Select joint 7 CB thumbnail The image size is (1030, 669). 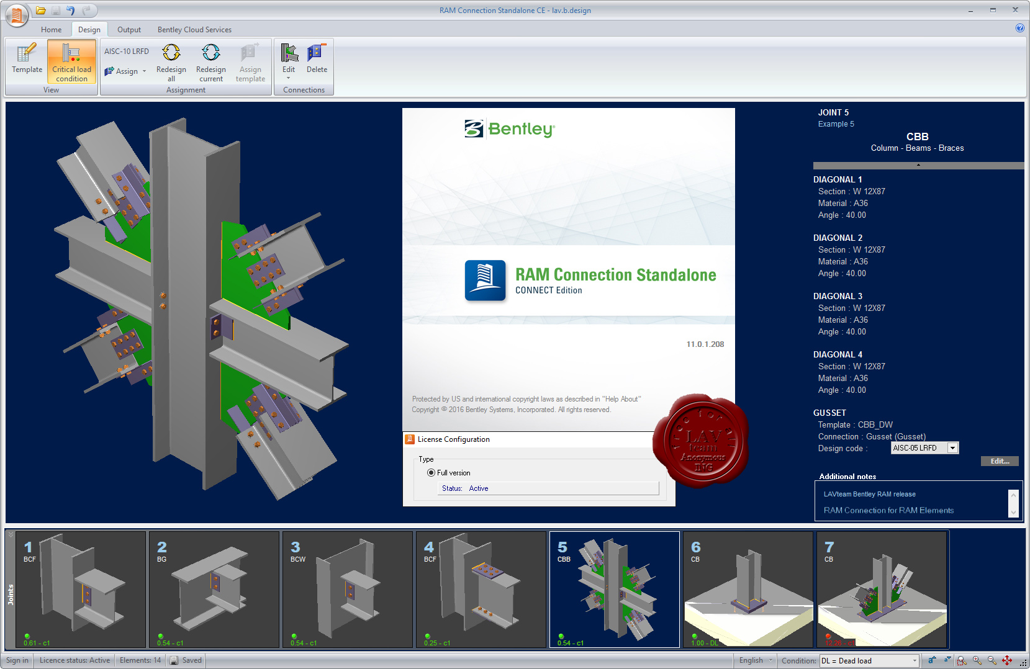[x=882, y=589]
